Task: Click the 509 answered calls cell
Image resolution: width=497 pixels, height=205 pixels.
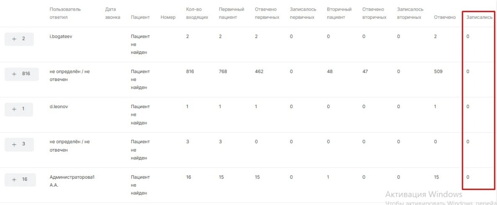Action: point(438,72)
